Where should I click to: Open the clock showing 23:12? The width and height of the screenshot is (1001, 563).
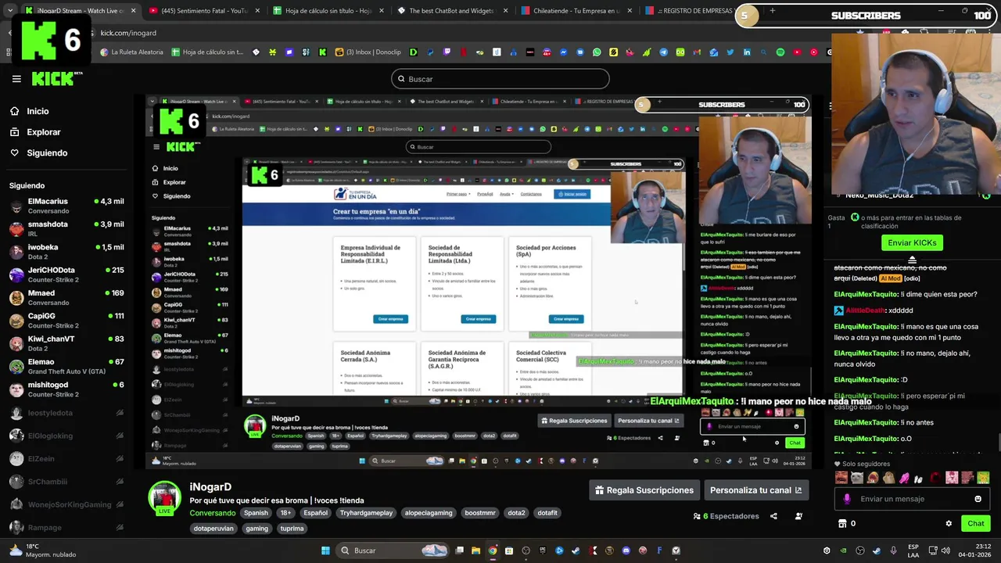[975, 550]
